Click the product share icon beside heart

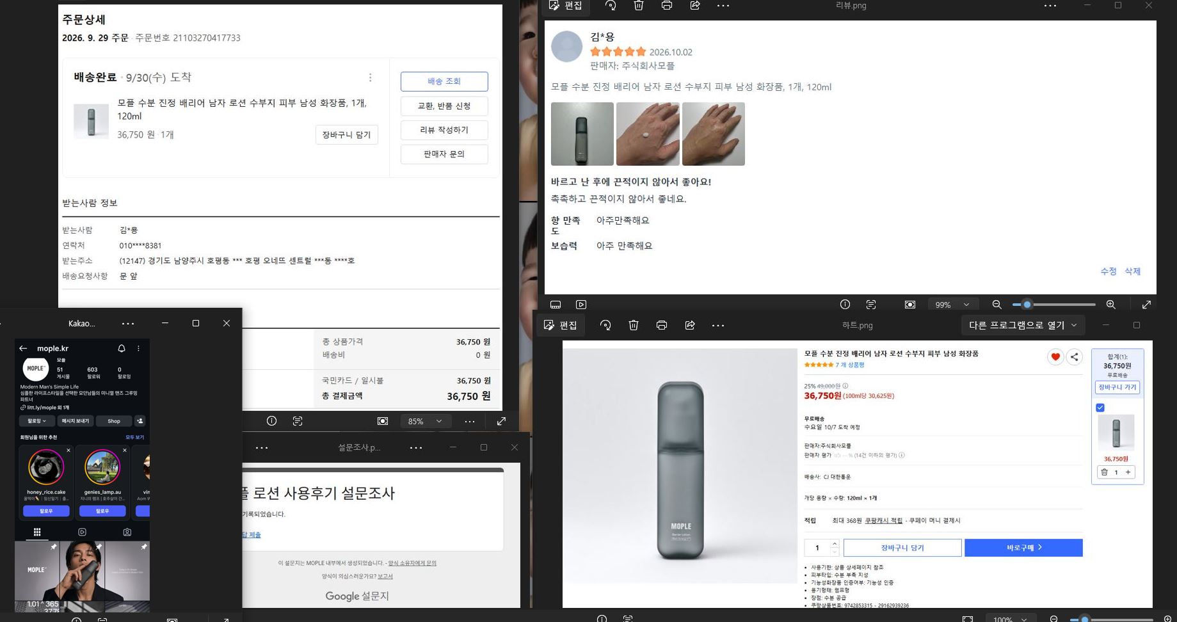(x=1075, y=357)
